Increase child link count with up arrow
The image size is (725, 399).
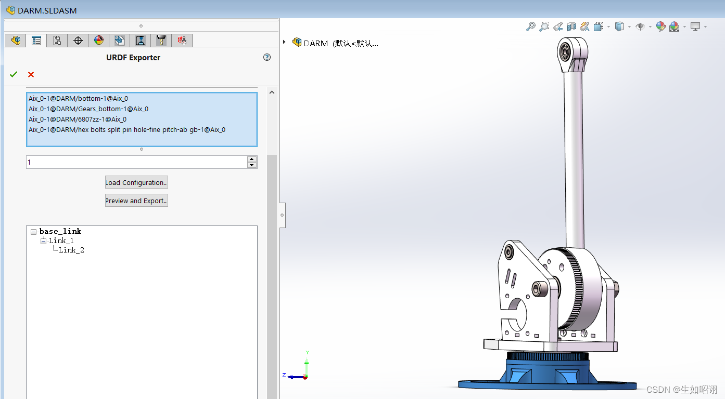(252, 159)
